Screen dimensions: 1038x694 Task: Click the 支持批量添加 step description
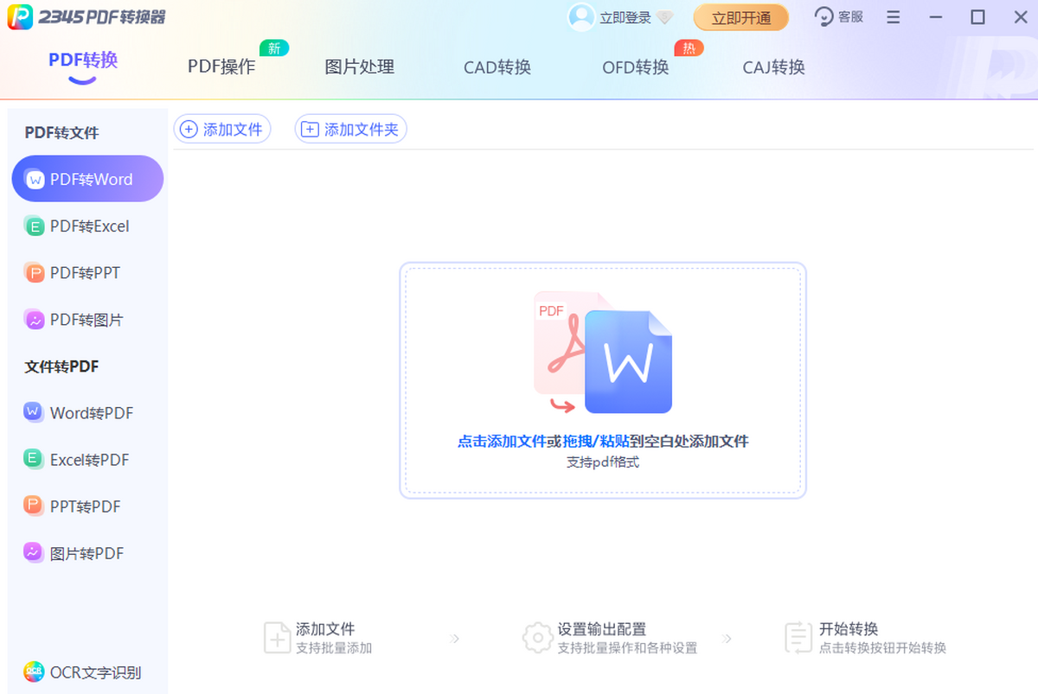(x=334, y=648)
